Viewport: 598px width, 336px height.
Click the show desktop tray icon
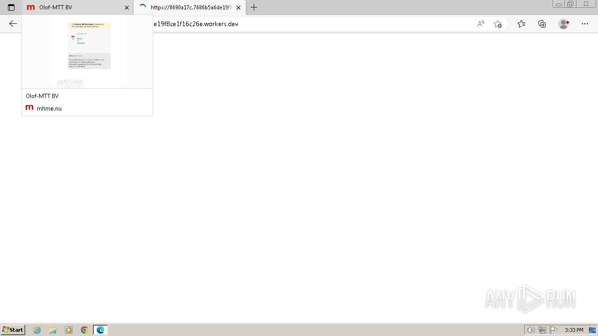point(592,330)
